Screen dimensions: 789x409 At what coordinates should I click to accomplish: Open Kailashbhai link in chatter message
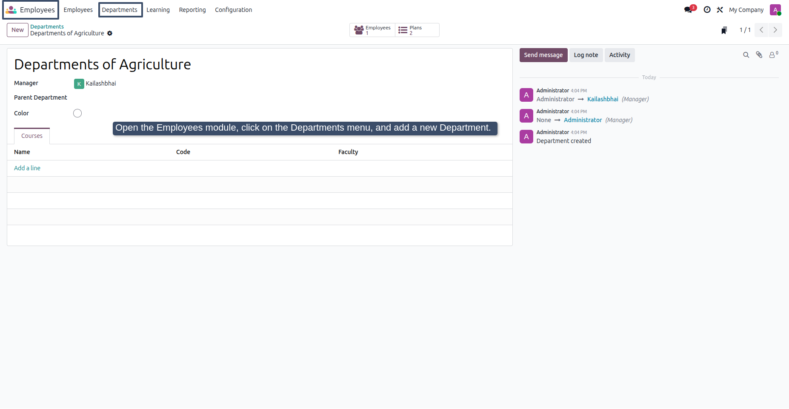[x=603, y=99]
